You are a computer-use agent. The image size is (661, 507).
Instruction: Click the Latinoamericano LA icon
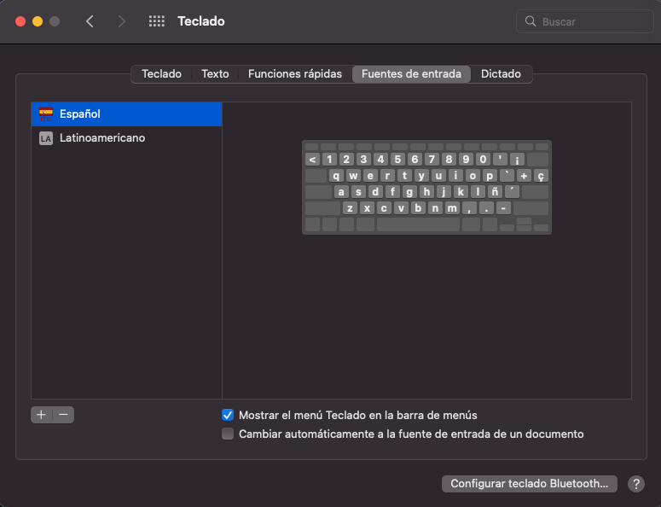46,138
